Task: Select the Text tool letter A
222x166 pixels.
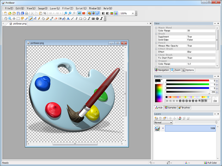Action: coord(68,19)
